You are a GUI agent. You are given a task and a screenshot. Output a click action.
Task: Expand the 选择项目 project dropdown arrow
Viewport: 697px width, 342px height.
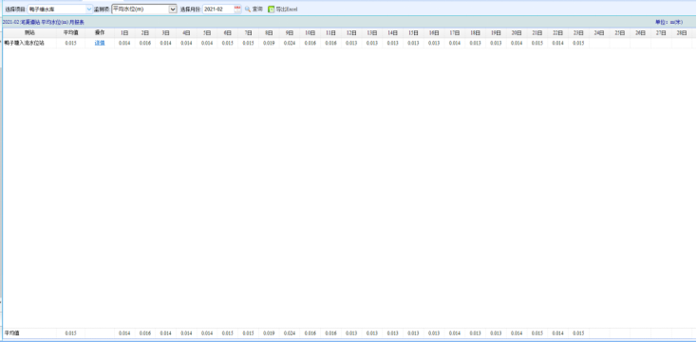point(89,9)
